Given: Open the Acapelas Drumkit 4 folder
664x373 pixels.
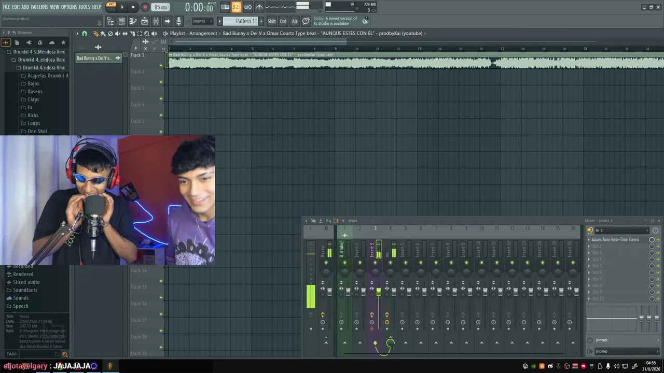Looking at the screenshot, I should [45, 76].
